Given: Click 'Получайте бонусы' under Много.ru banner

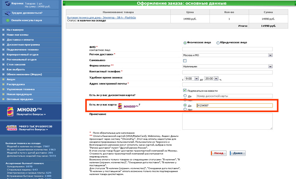Looking at the screenshot, I should pyautogui.click(x=31, y=114).
